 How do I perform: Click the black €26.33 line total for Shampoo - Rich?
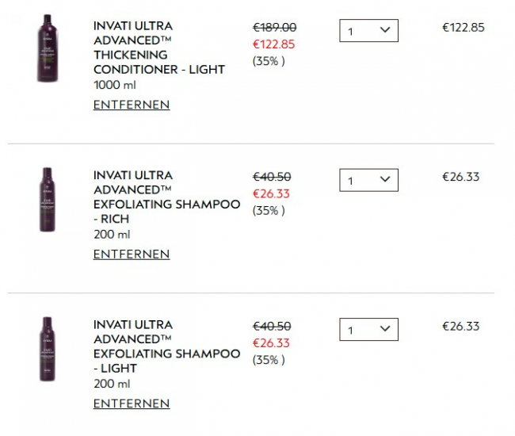pos(460,177)
